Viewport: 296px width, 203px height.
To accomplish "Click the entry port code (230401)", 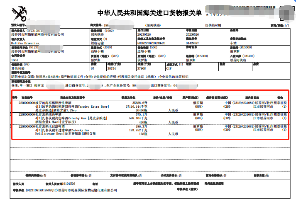I will pyautogui.click(x=247, y=56).
